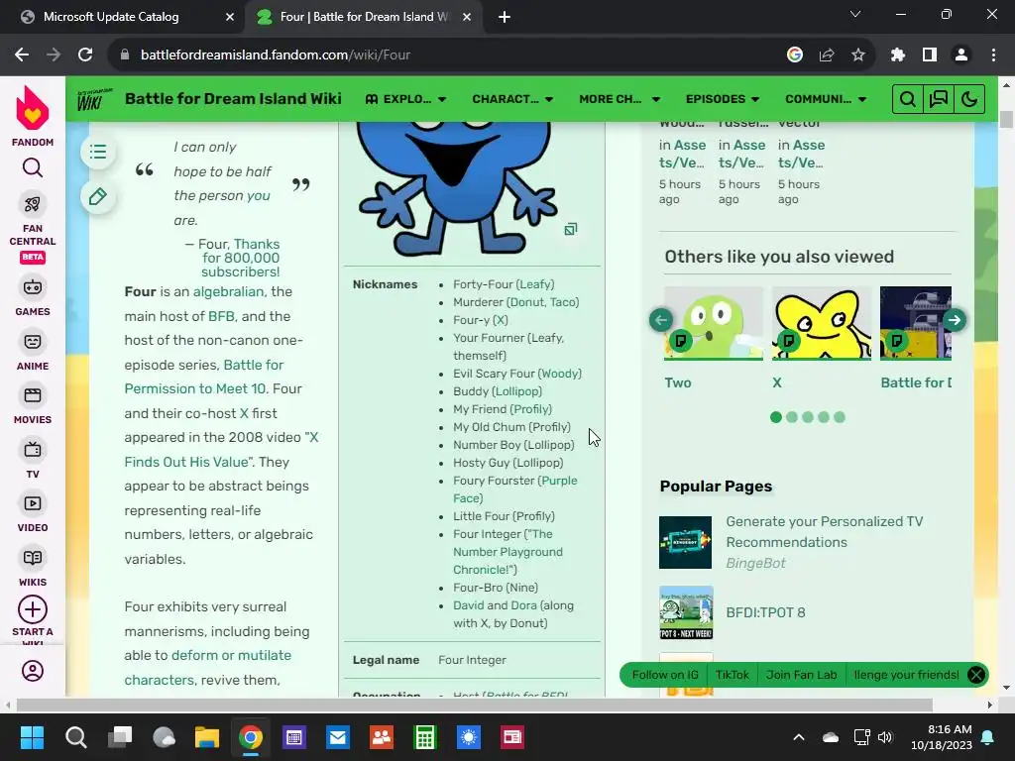Image resolution: width=1015 pixels, height=761 pixels.
Task: Open the Movies sidebar icon
Action: pyautogui.click(x=33, y=395)
